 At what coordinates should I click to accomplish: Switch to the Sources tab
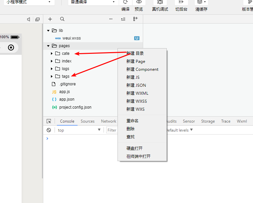[88, 121]
